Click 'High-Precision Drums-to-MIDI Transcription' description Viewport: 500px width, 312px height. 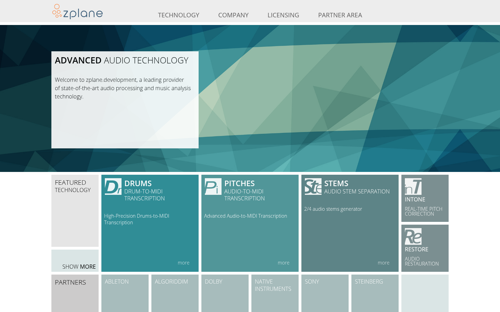pyautogui.click(x=137, y=219)
